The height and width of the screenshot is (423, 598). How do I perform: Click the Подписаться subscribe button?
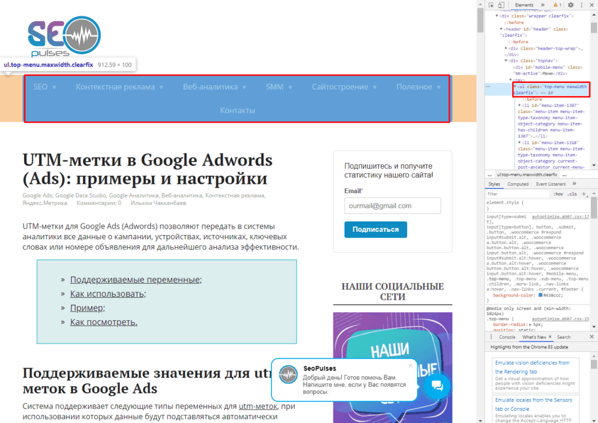pos(376,229)
